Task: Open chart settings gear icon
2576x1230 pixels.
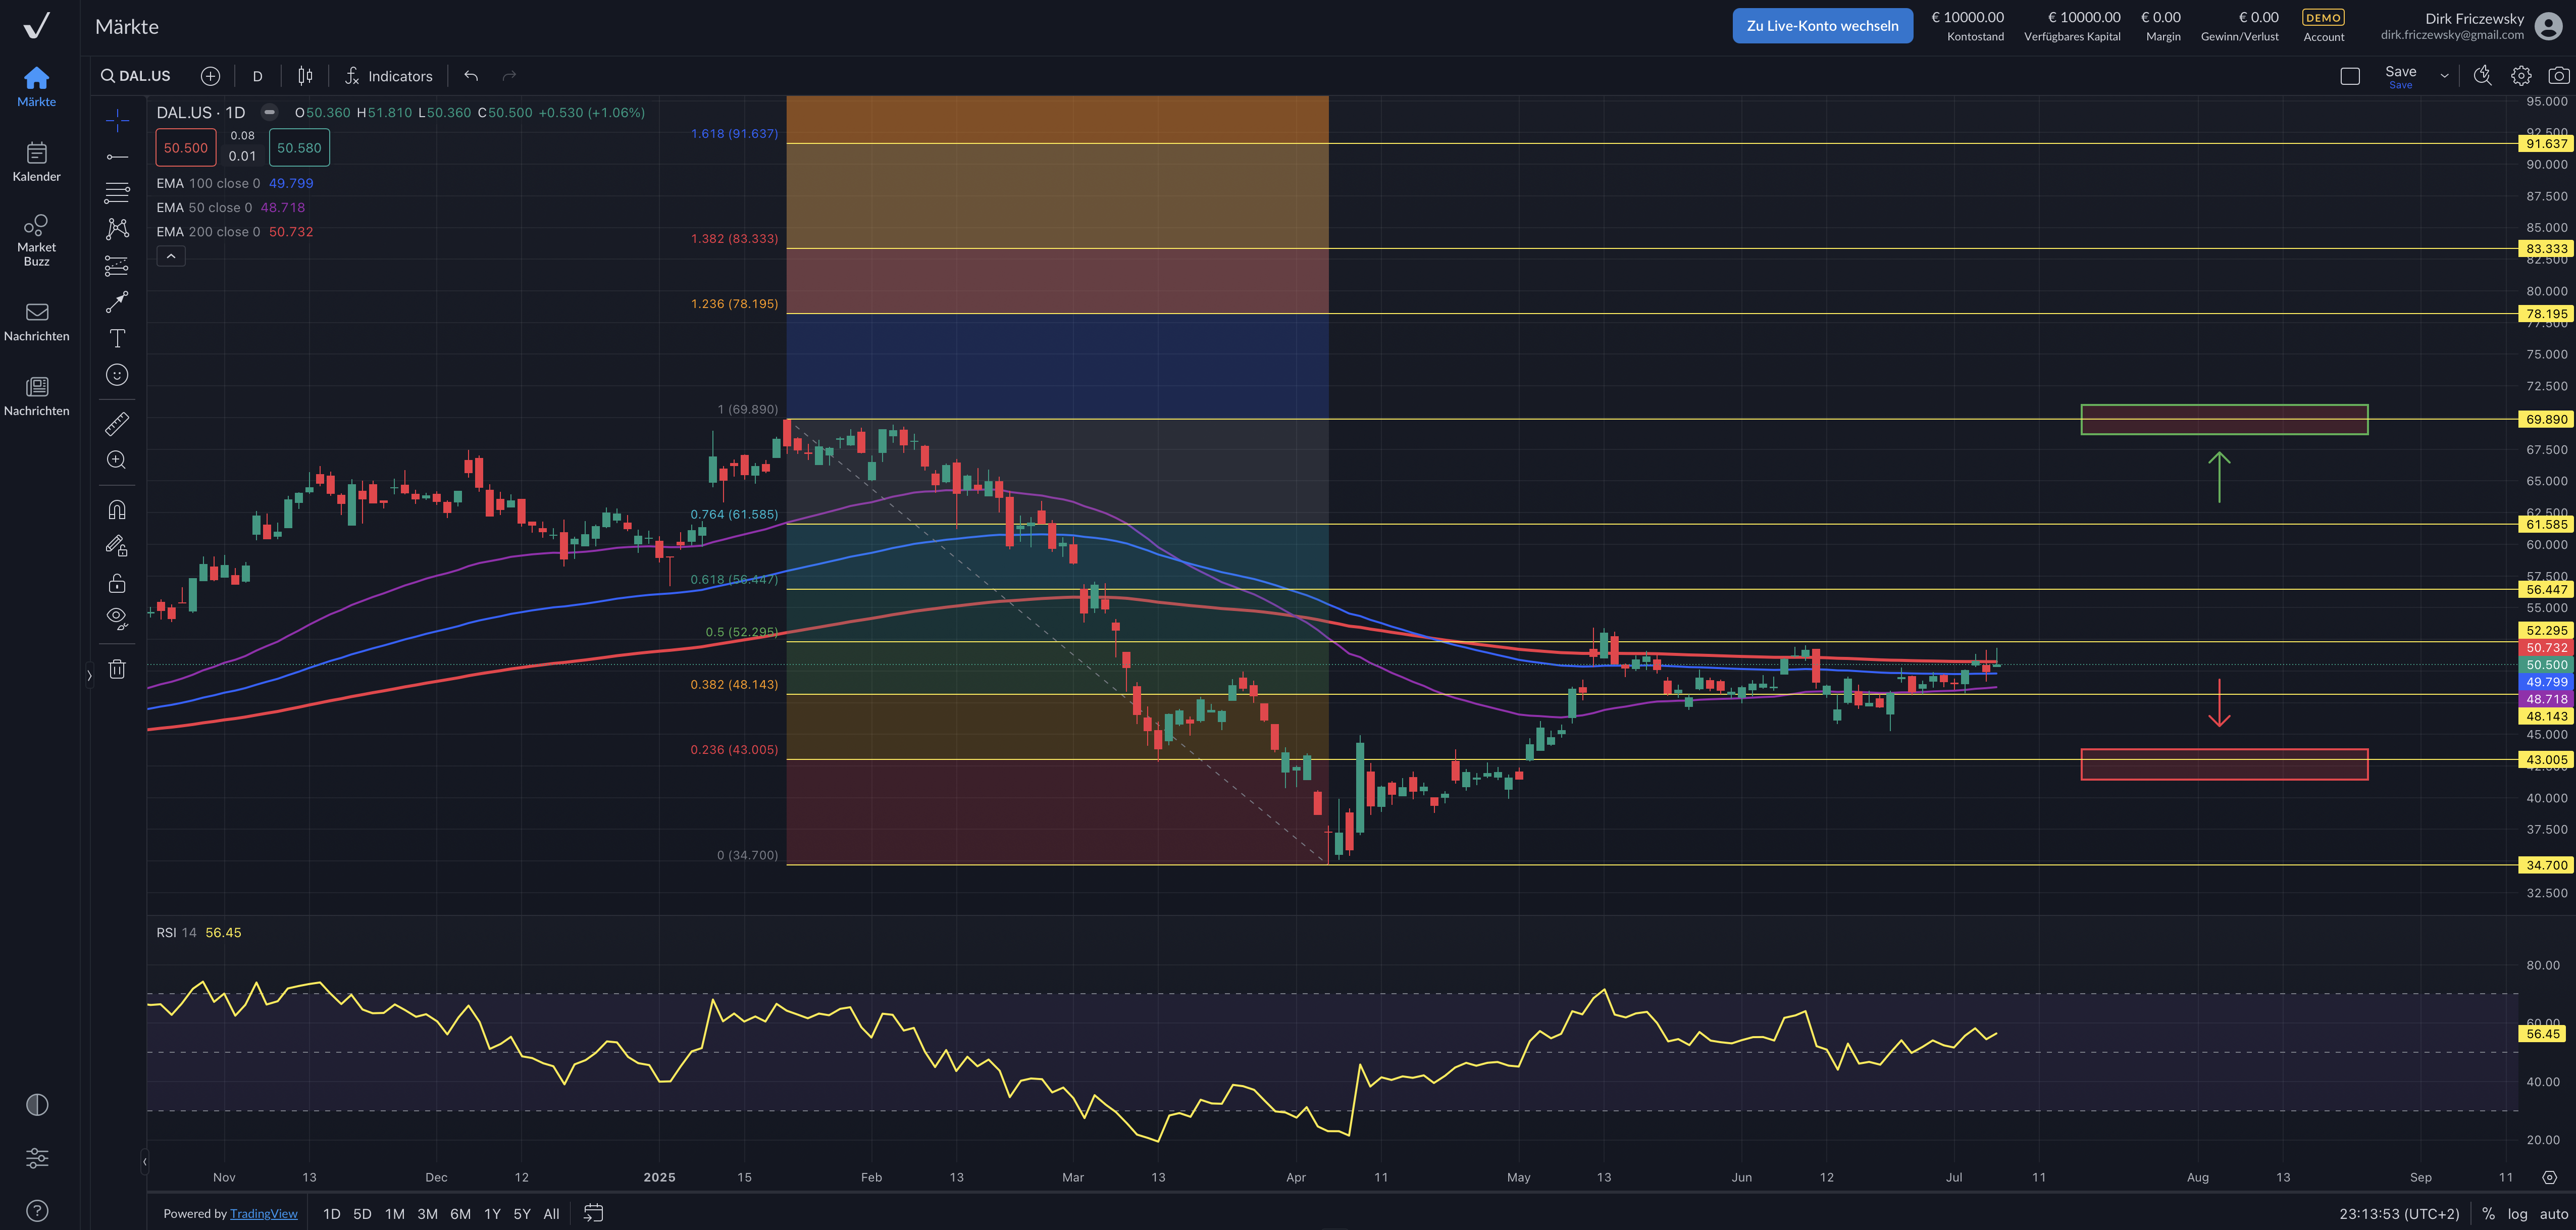Action: tap(2520, 76)
